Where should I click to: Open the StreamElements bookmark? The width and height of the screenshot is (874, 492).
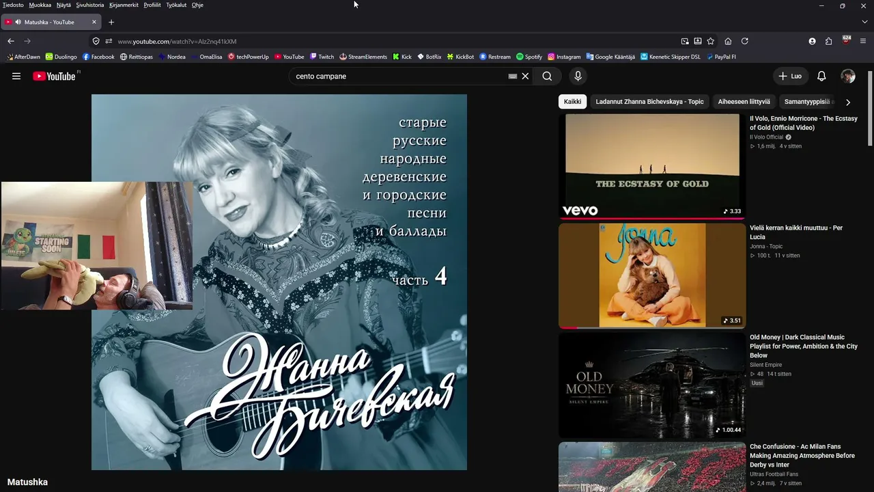[x=363, y=57]
